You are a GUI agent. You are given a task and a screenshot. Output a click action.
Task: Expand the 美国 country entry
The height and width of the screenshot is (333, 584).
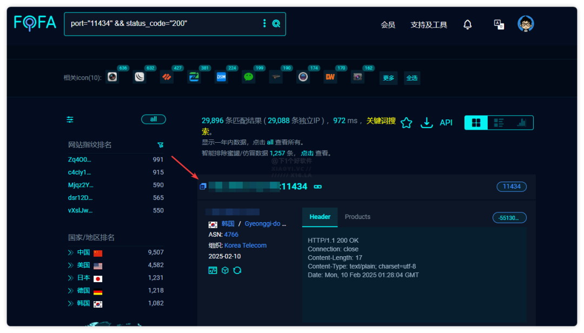tap(70, 265)
